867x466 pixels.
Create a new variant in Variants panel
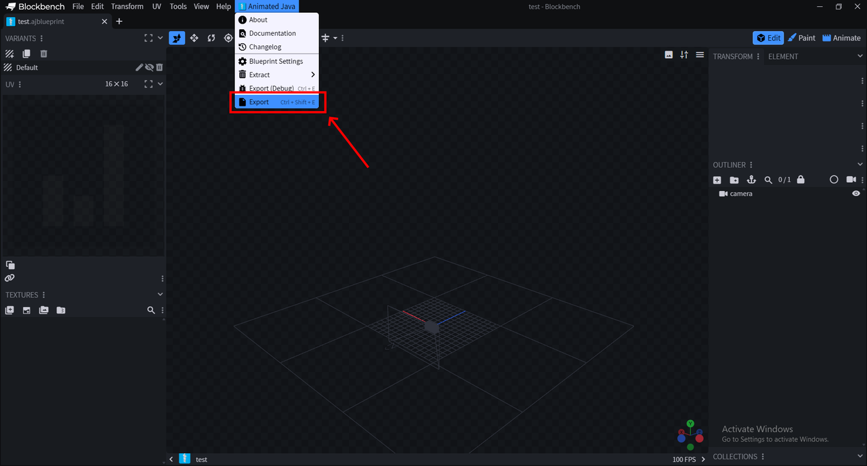click(x=9, y=54)
